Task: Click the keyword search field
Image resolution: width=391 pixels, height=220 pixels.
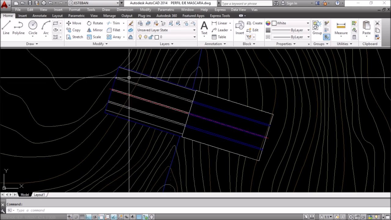Action: [246, 3]
